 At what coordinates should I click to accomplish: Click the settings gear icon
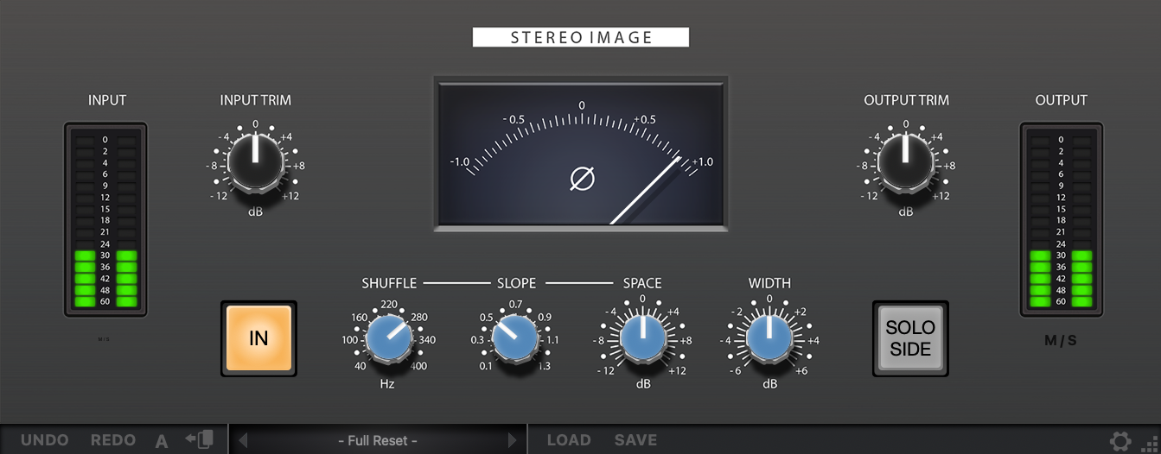click(x=1120, y=441)
